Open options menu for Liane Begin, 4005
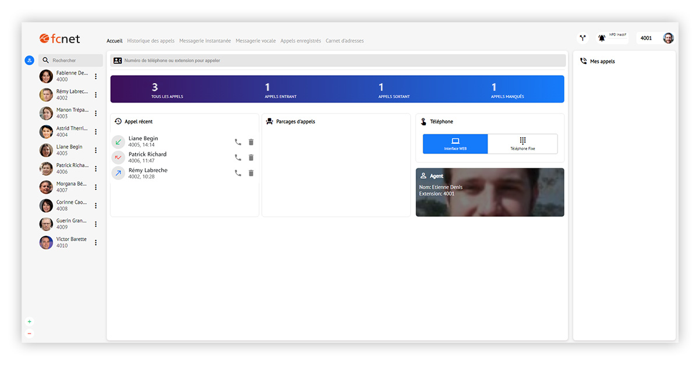Screen dimensions: 699x365 pos(96,150)
